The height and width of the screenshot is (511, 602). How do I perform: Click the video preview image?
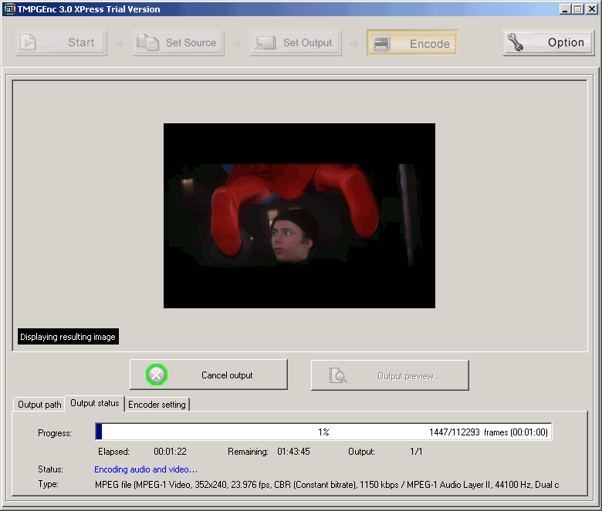pyautogui.click(x=299, y=215)
